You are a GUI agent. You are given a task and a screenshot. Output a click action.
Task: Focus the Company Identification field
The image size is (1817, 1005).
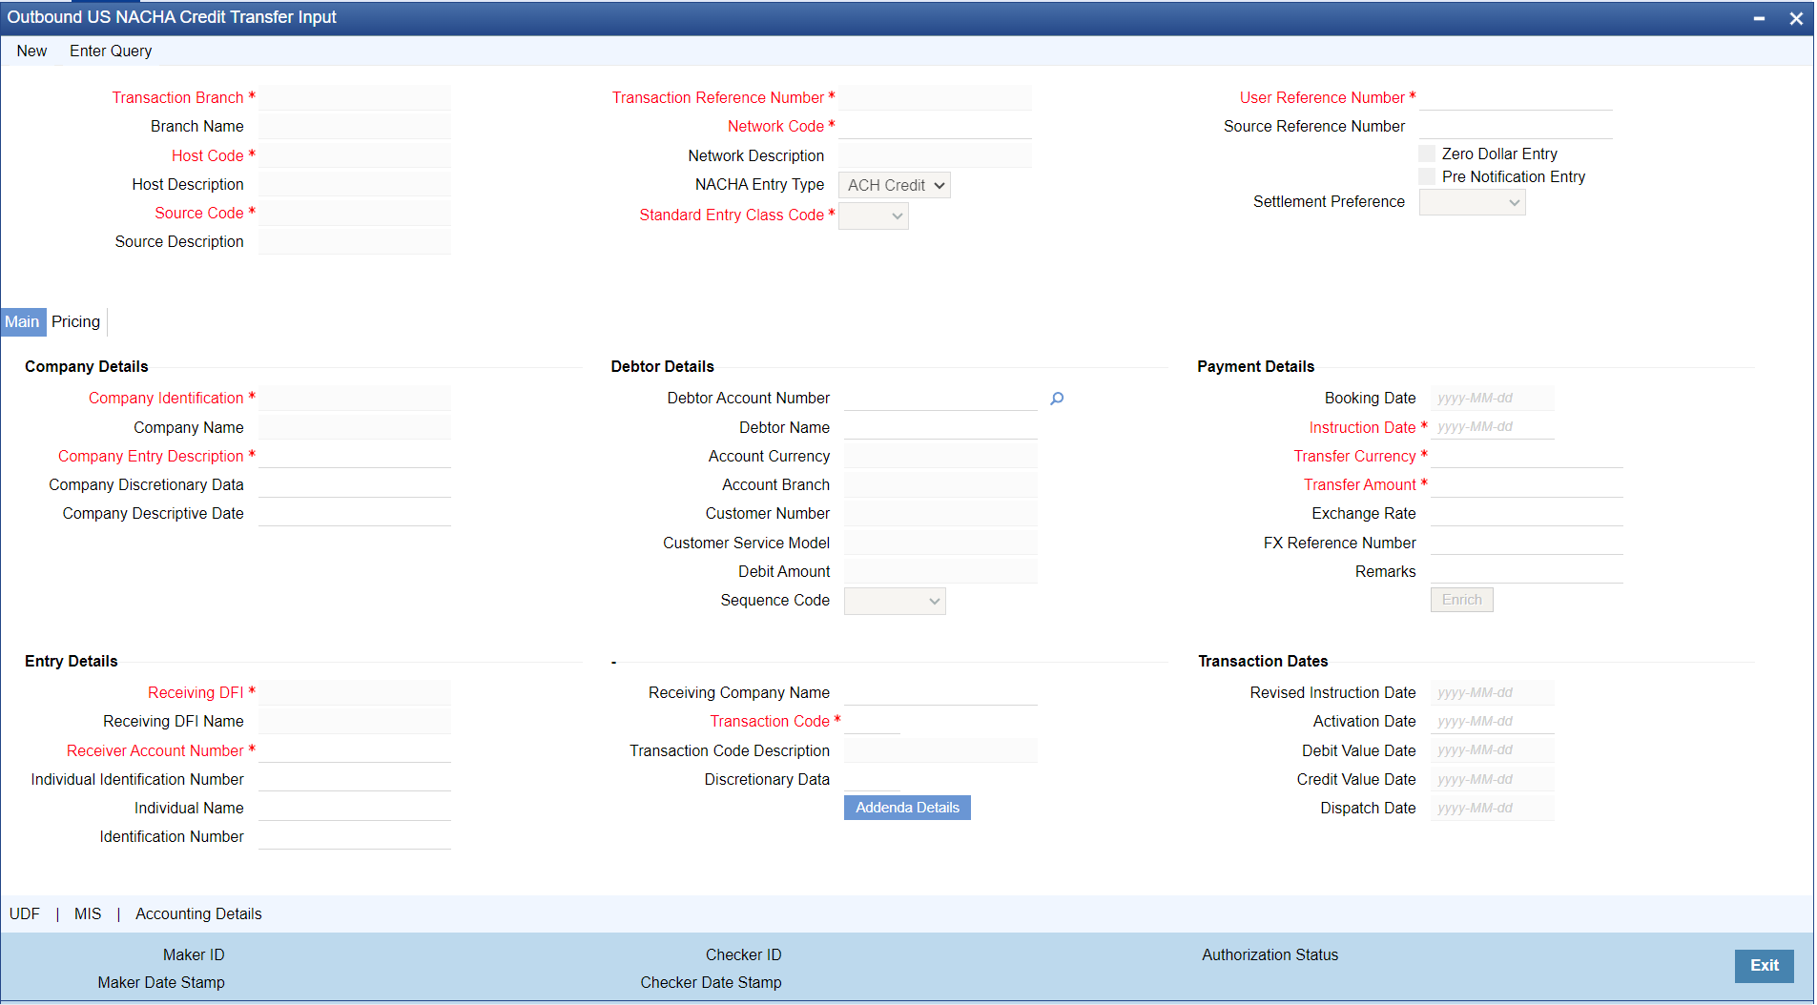point(355,399)
